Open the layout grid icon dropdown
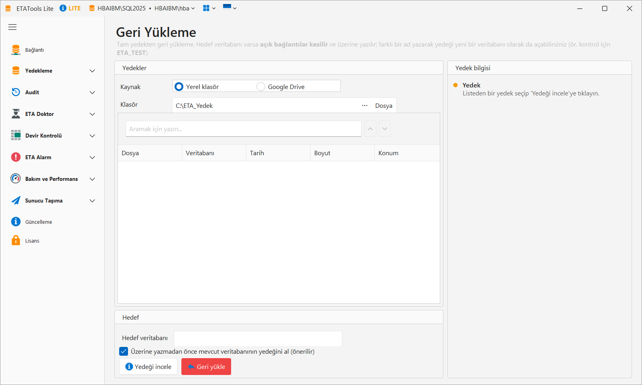The height and width of the screenshot is (385, 642). point(209,8)
